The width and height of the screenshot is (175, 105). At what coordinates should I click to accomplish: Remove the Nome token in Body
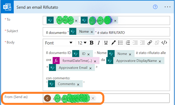point(130,54)
